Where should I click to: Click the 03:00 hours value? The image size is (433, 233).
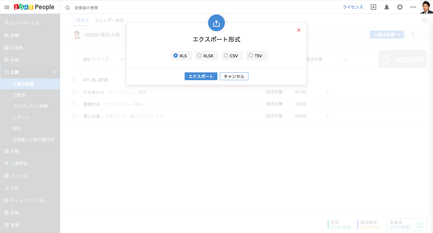[x=301, y=116]
